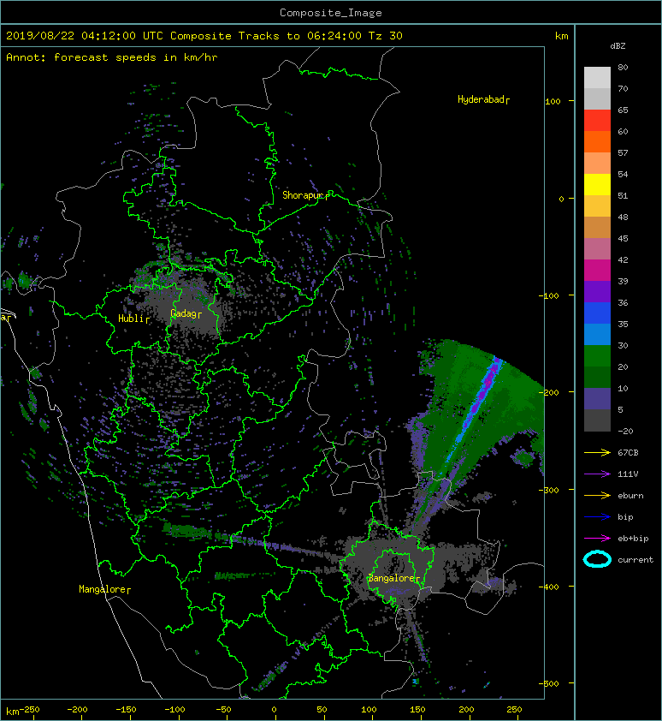This screenshot has height=721, width=662.
Task: Click the 200 label on horizontal axis
Action: click(466, 710)
